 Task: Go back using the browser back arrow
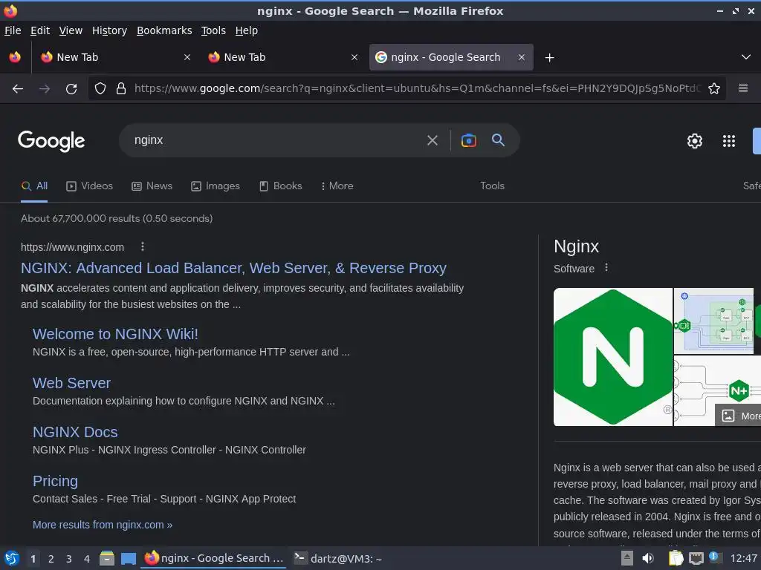point(18,89)
